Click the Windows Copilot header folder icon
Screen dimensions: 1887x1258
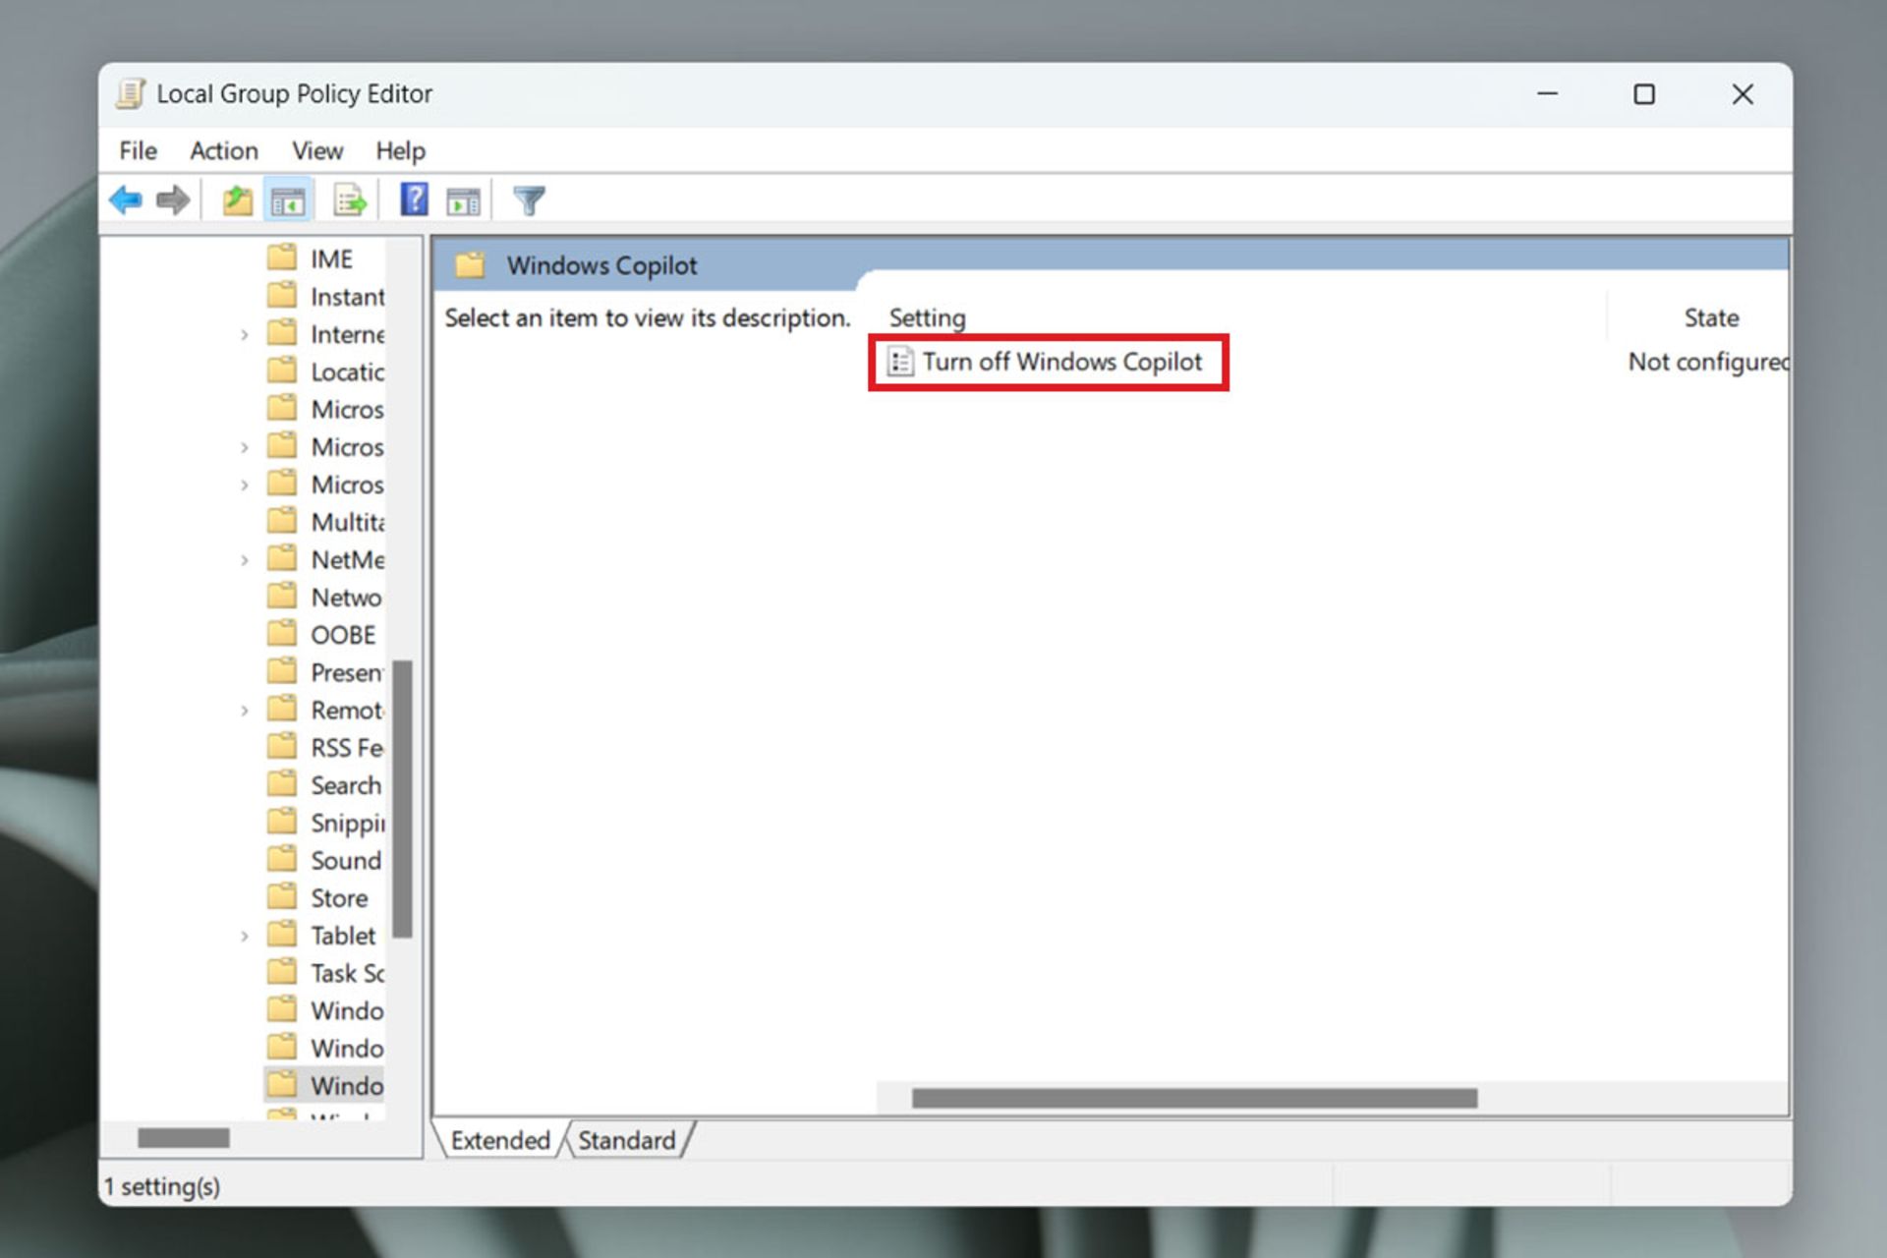(x=470, y=264)
